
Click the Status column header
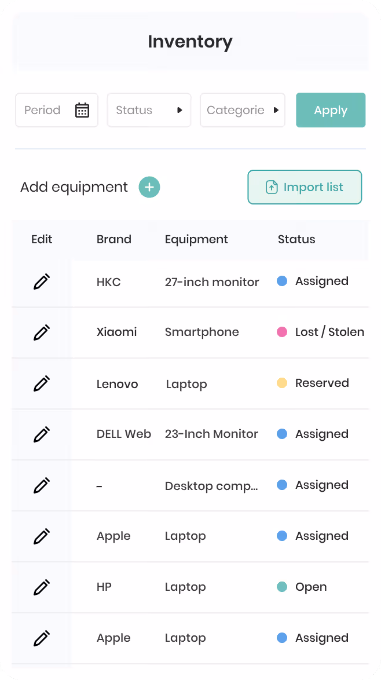(x=296, y=239)
